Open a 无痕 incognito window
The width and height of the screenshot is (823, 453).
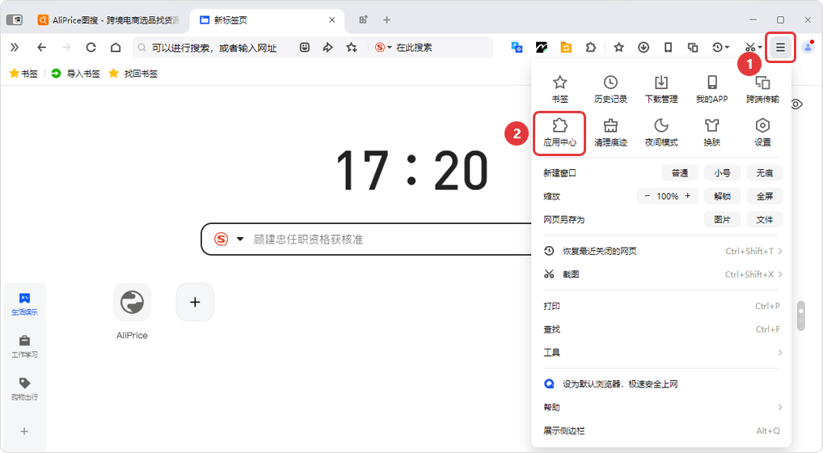764,173
